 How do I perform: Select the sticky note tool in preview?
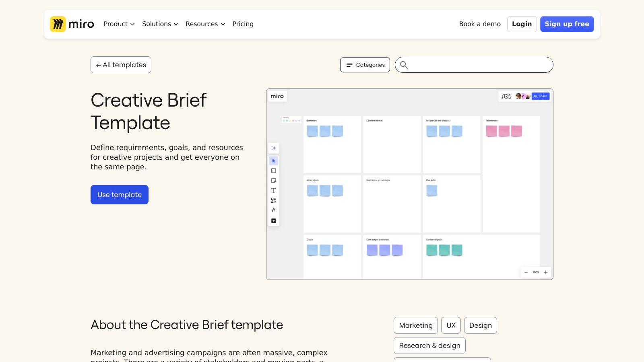[x=274, y=181]
